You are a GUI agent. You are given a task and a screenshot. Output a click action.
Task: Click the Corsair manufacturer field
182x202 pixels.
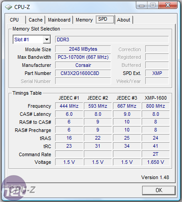pos(83,65)
